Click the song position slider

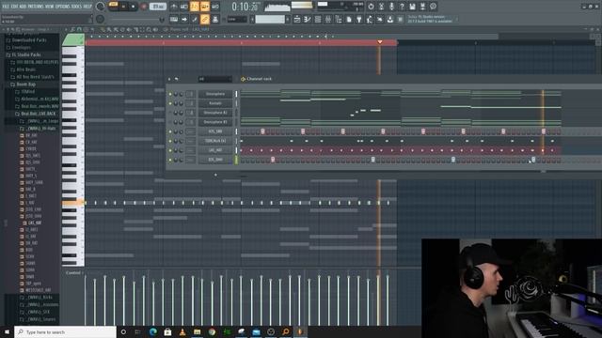point(137,19)
